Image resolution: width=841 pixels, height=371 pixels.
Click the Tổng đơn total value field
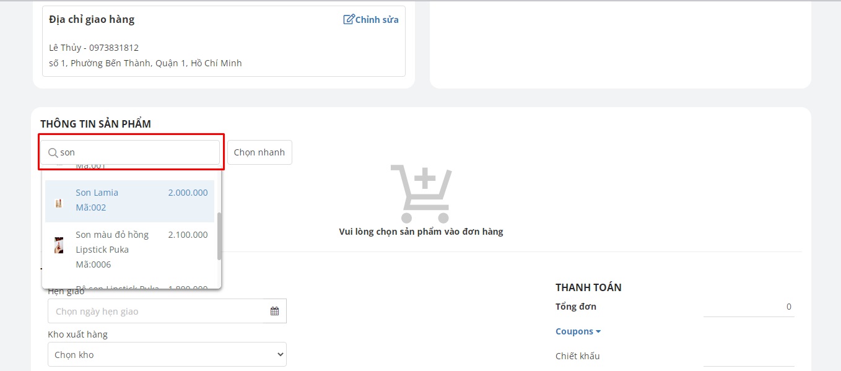point(748,307)
